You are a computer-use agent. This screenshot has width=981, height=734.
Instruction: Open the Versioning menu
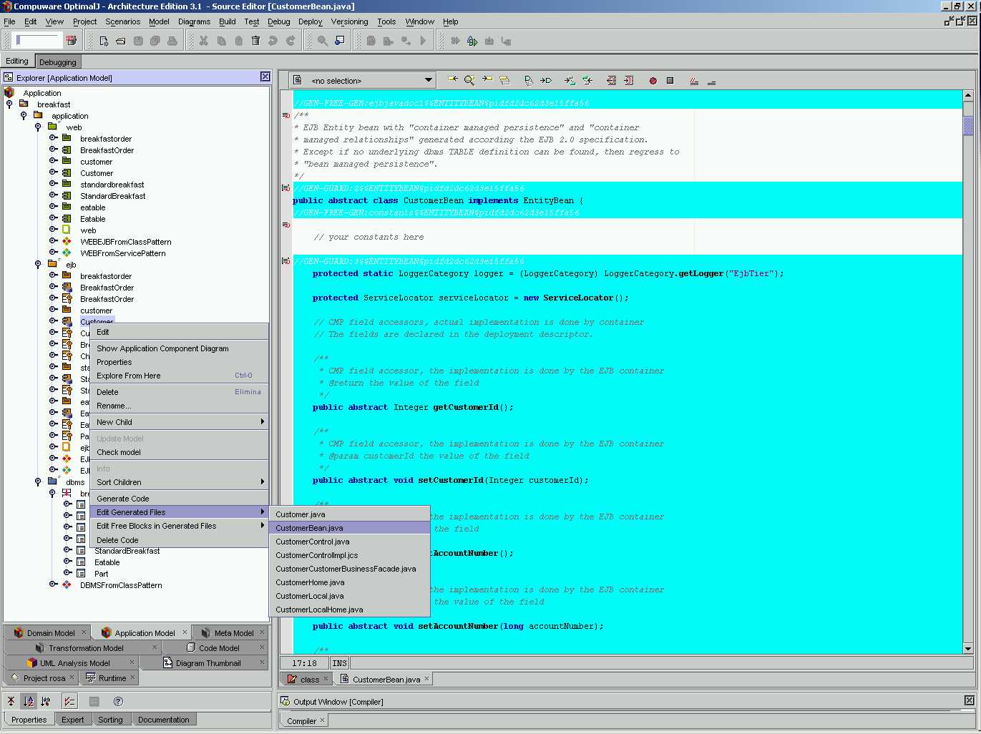[x=349, y=21]
